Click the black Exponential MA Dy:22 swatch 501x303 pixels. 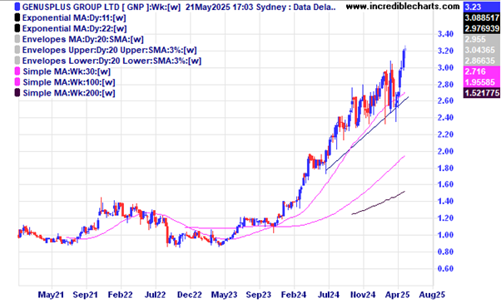pos(17,28)
